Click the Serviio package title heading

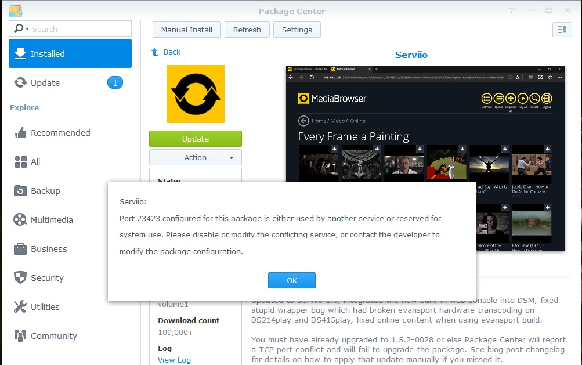[411, 55]
